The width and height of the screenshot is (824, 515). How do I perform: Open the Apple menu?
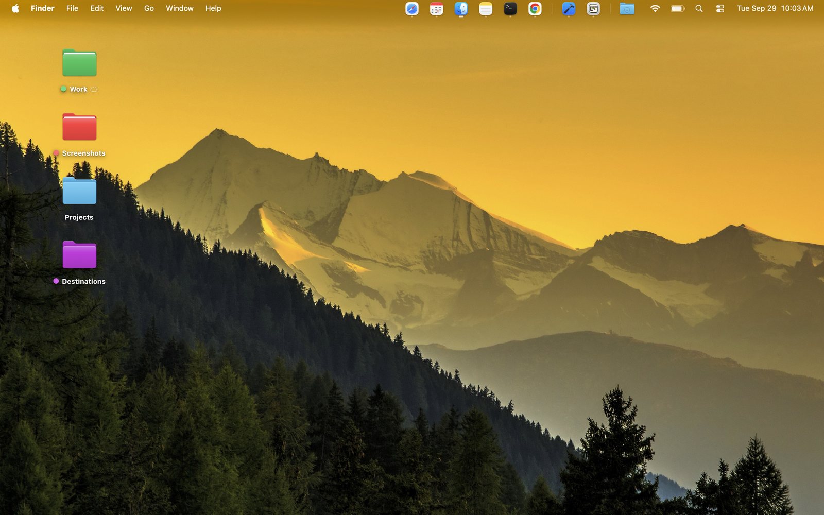(15, 8)
